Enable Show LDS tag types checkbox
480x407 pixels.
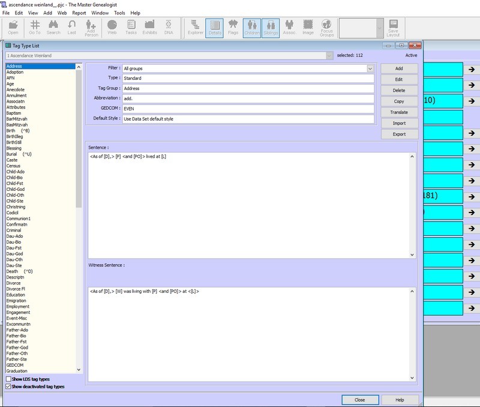pos(8,379)
